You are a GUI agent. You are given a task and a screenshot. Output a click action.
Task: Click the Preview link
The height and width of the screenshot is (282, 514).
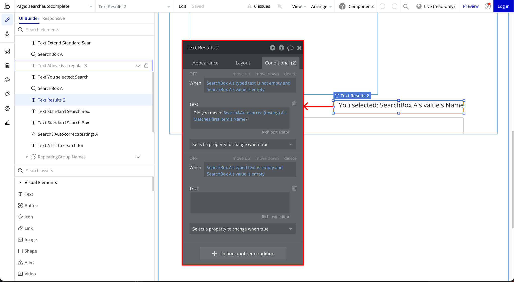pyautogui.click(x=470, y=6)
